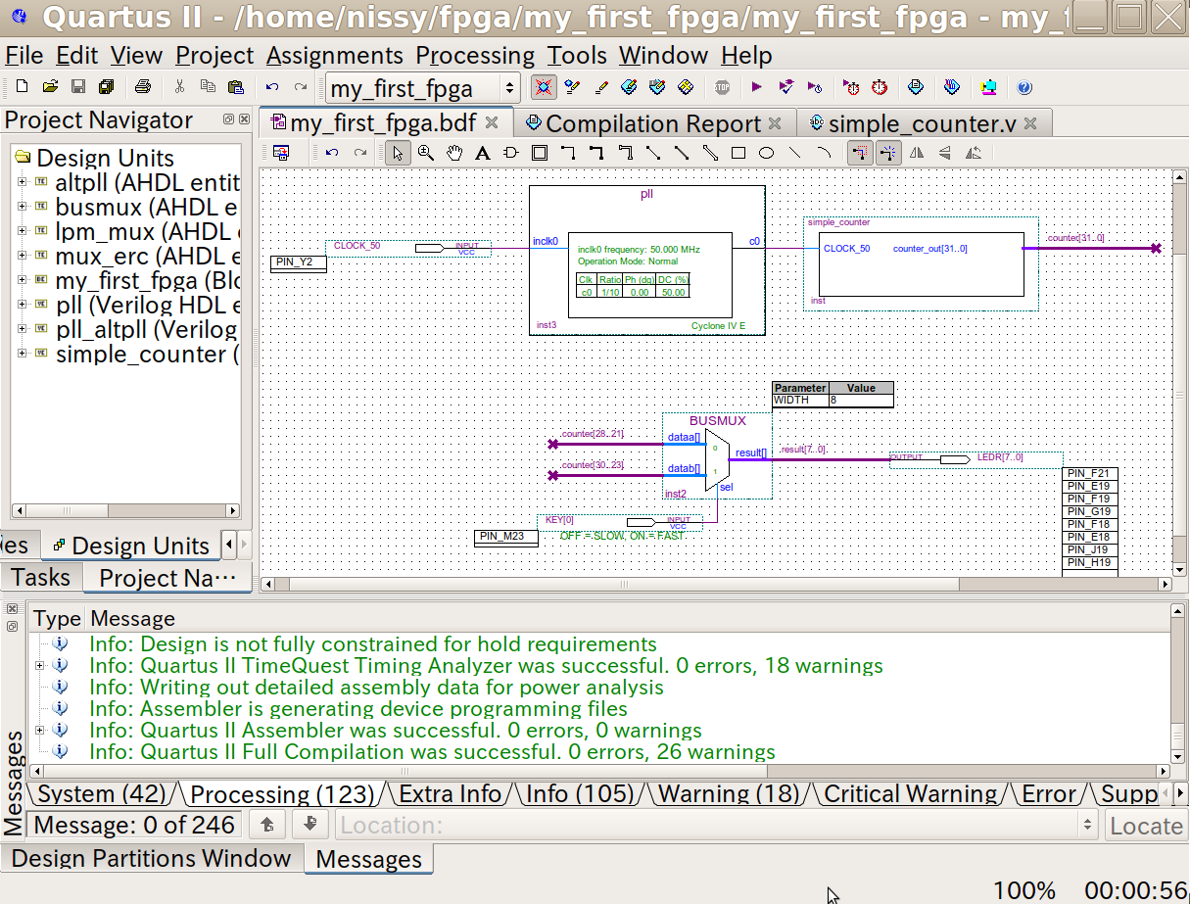Go to the next message down arrow
The image size is (1190, 904).
[x=309, y=824]
